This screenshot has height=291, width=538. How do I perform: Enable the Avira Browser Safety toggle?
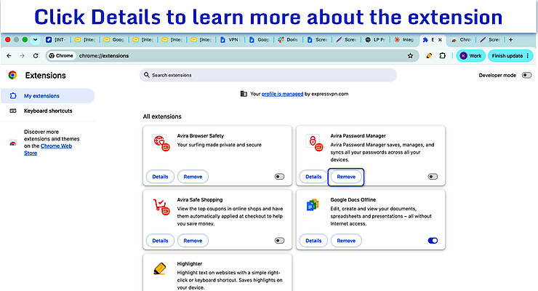[280, 177]
